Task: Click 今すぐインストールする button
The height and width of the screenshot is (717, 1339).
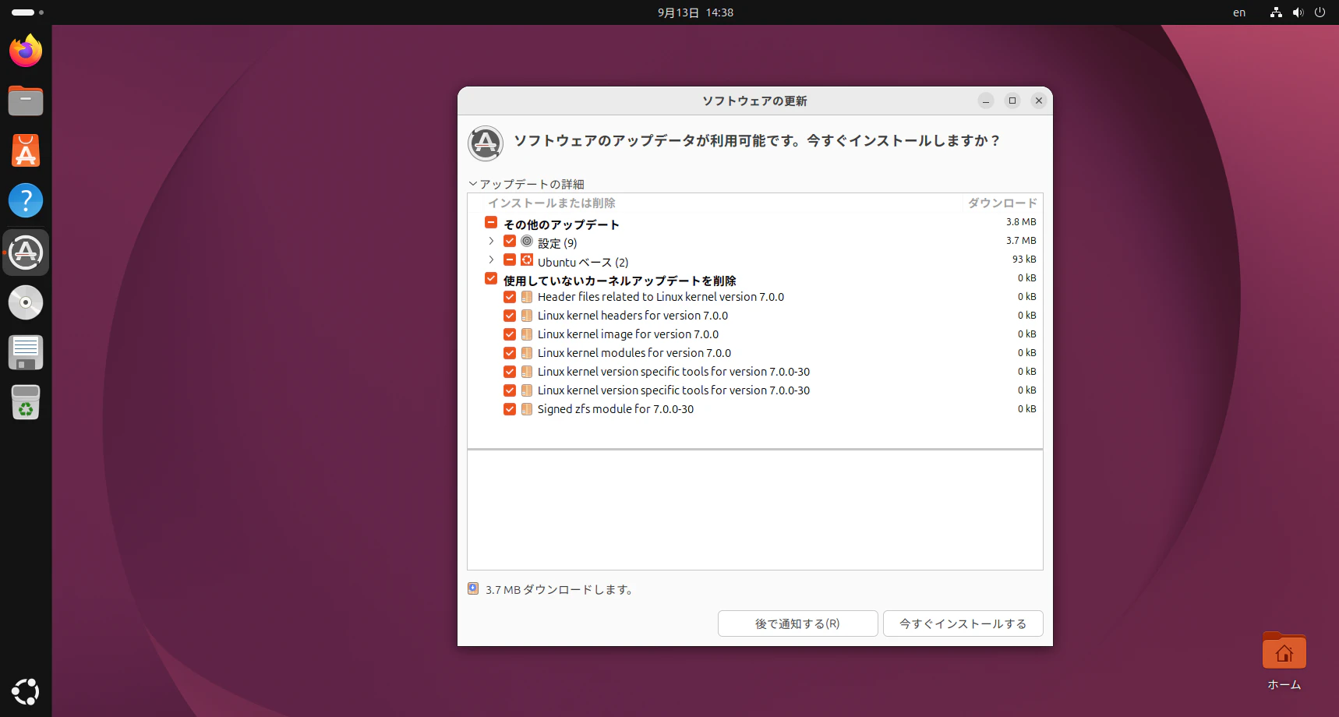Action: 963,623
